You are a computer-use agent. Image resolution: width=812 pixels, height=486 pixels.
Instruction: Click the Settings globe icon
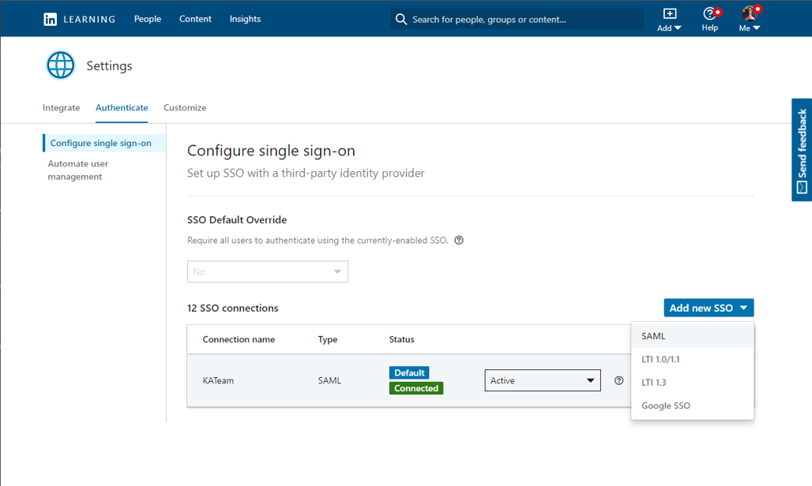(x=60, y=65)
